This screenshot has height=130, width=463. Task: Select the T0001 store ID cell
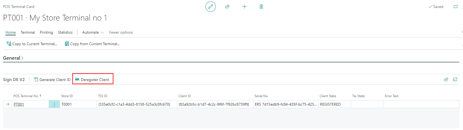point(78,104)
